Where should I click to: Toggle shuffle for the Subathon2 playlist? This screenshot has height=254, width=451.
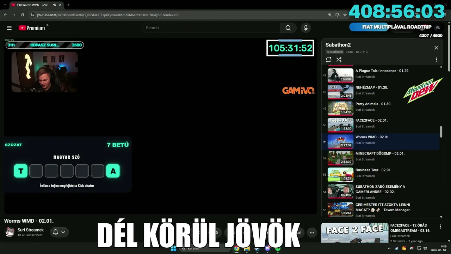point(339,60)
